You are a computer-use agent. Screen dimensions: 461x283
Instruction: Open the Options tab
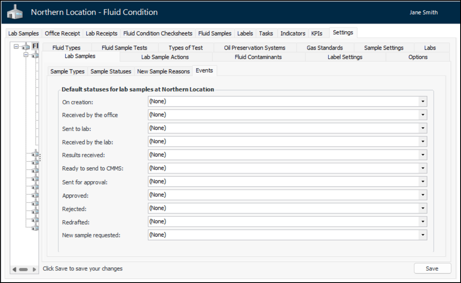418,57
